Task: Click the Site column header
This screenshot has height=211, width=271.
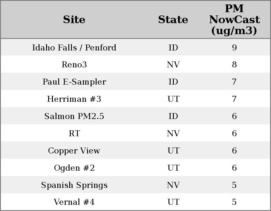Action: click(x=74, y=20)
